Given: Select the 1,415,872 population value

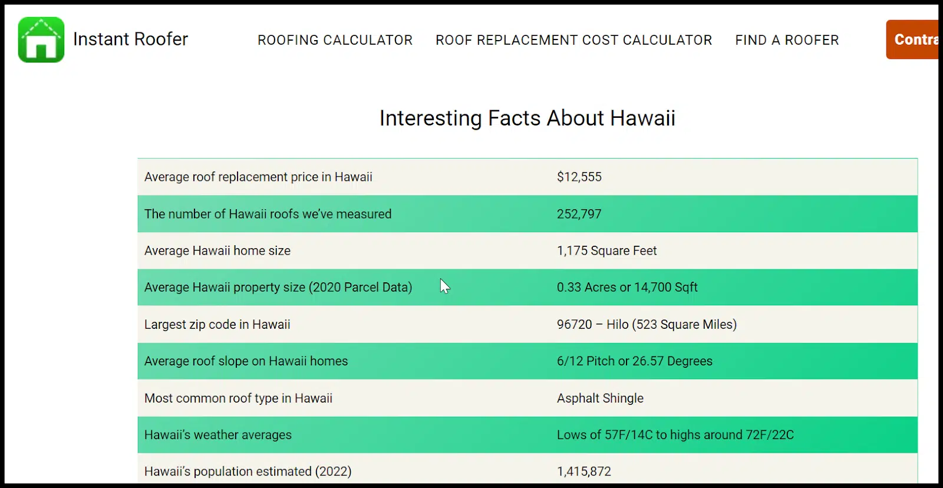Looking at the screenshot, I should pos(584,471).
